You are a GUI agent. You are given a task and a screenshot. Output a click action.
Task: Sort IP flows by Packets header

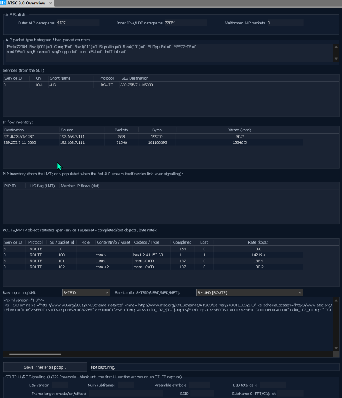(x=122, y=130)
